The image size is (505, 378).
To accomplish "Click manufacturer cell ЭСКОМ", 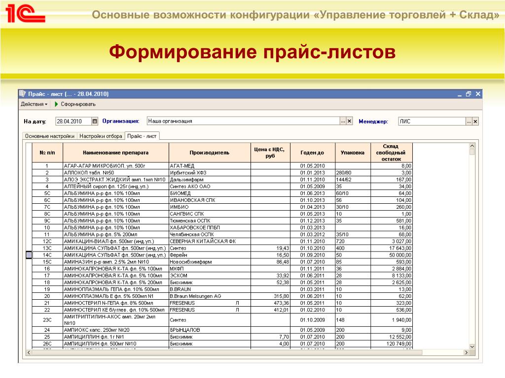I will pyautogui.click(x=210, y=276).
